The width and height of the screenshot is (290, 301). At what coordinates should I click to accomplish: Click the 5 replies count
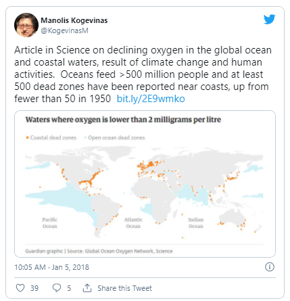[x=69, y=288]
